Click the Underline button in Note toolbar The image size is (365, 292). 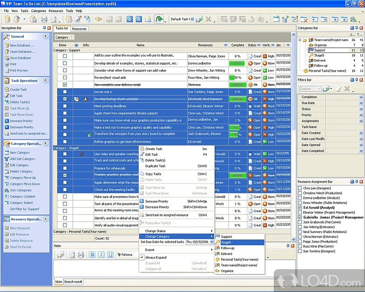[110, 255]
